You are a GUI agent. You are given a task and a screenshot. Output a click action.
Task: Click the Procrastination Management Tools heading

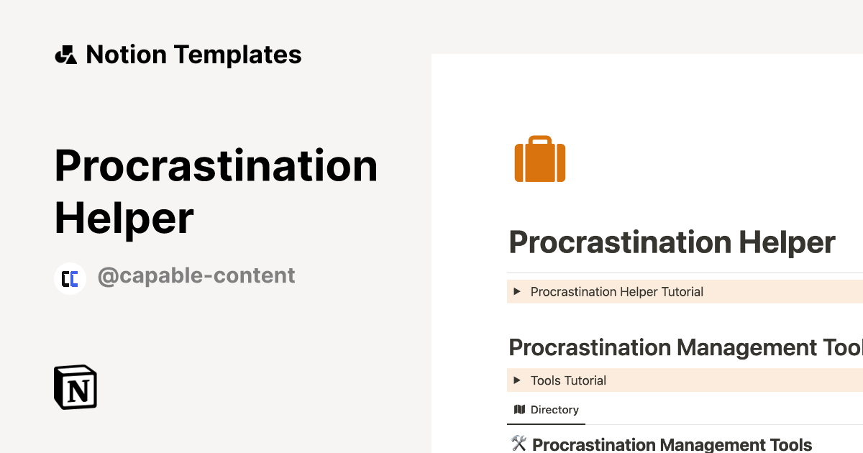(683, 347)
